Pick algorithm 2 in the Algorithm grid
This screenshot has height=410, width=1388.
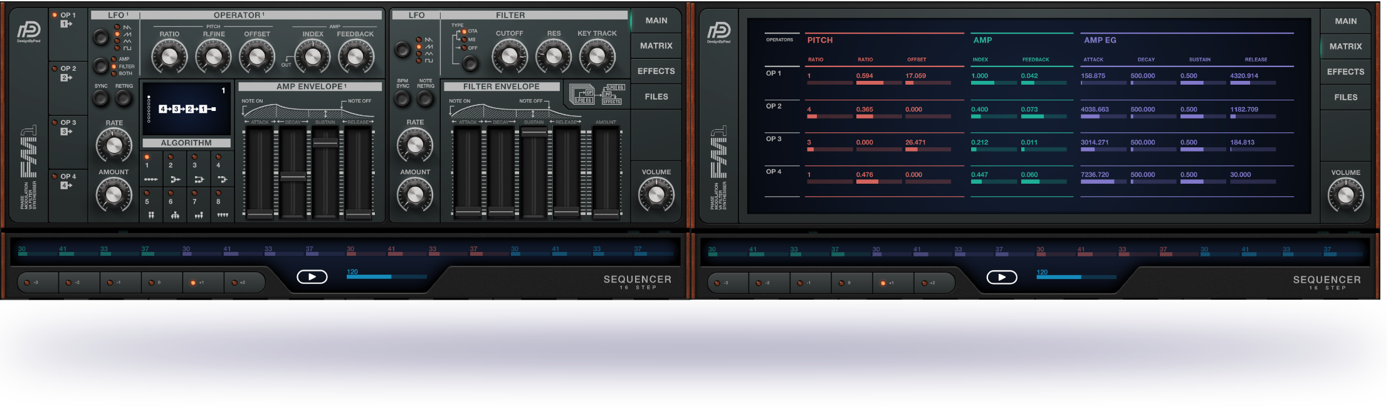tap(175, 179)
